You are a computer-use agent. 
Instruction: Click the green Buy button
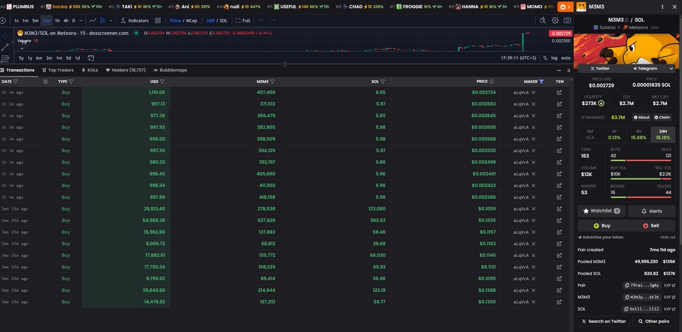(x=602, y=225)
